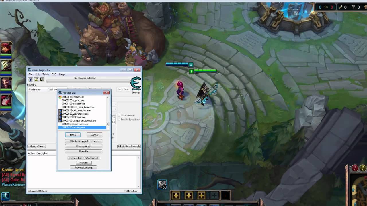The height and width of the screenshot is (206, 367).
Task: Click the open-folder load table icon
Action: [36, 80]
